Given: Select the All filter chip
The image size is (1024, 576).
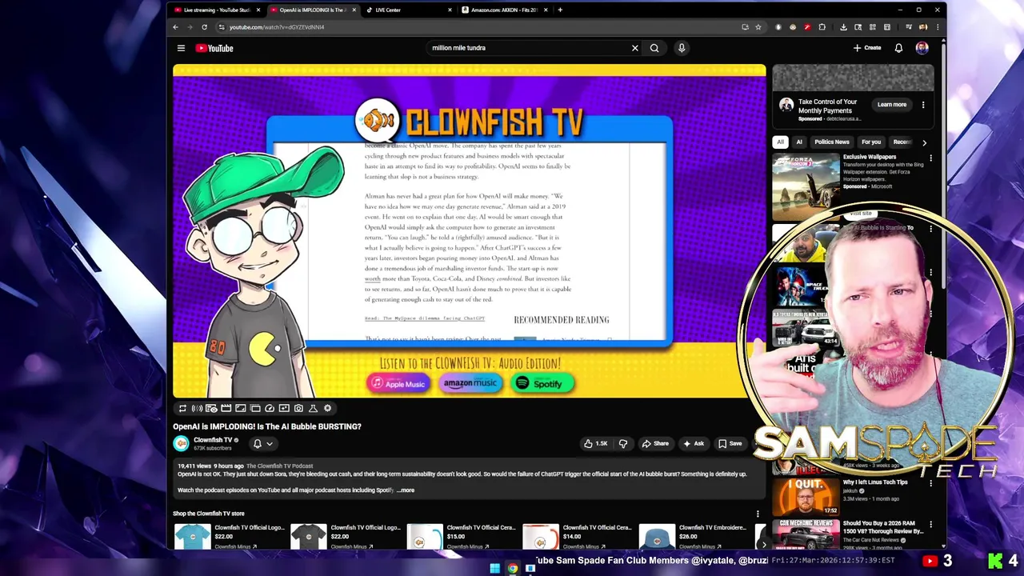Looking at the screenshot, I should [780, 142].
